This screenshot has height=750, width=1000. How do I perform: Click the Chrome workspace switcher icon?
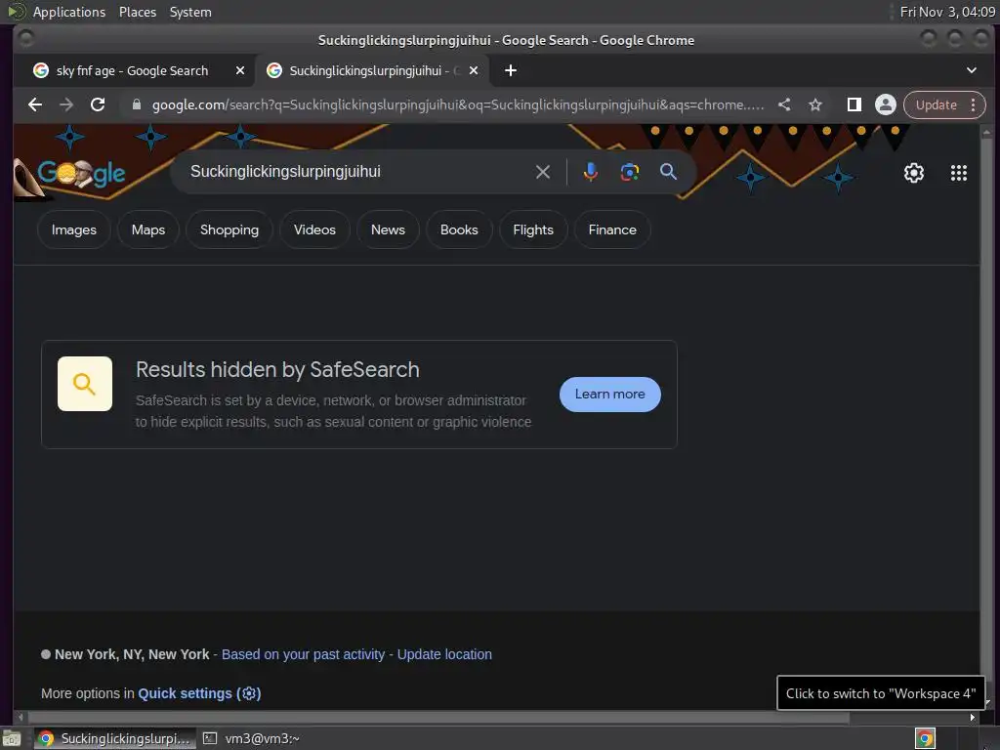[x=925, y=738]
